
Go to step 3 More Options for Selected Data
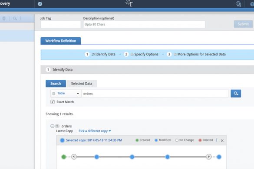[x=196, y=54]
